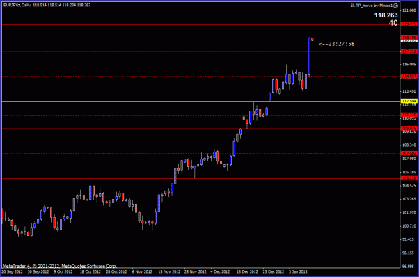Click the red 107.580 price label
Screen dimensions: 419x277
(409, 153)
